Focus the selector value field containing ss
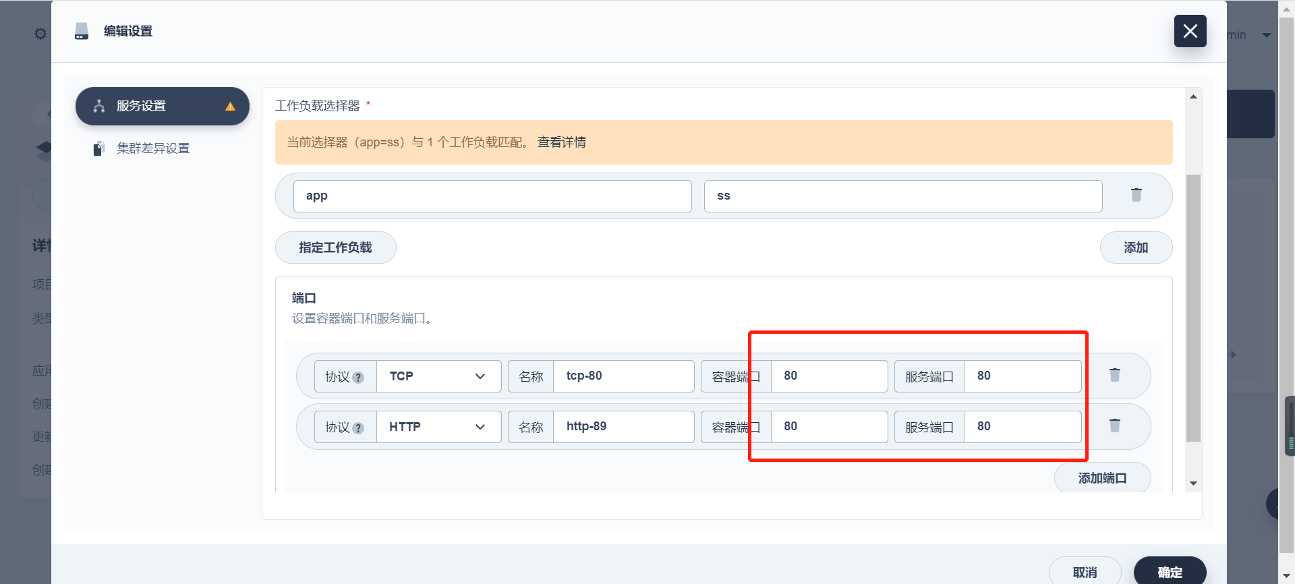This screenshot has width=1295, height=584. pyautogui.click(x=903, y=196)
